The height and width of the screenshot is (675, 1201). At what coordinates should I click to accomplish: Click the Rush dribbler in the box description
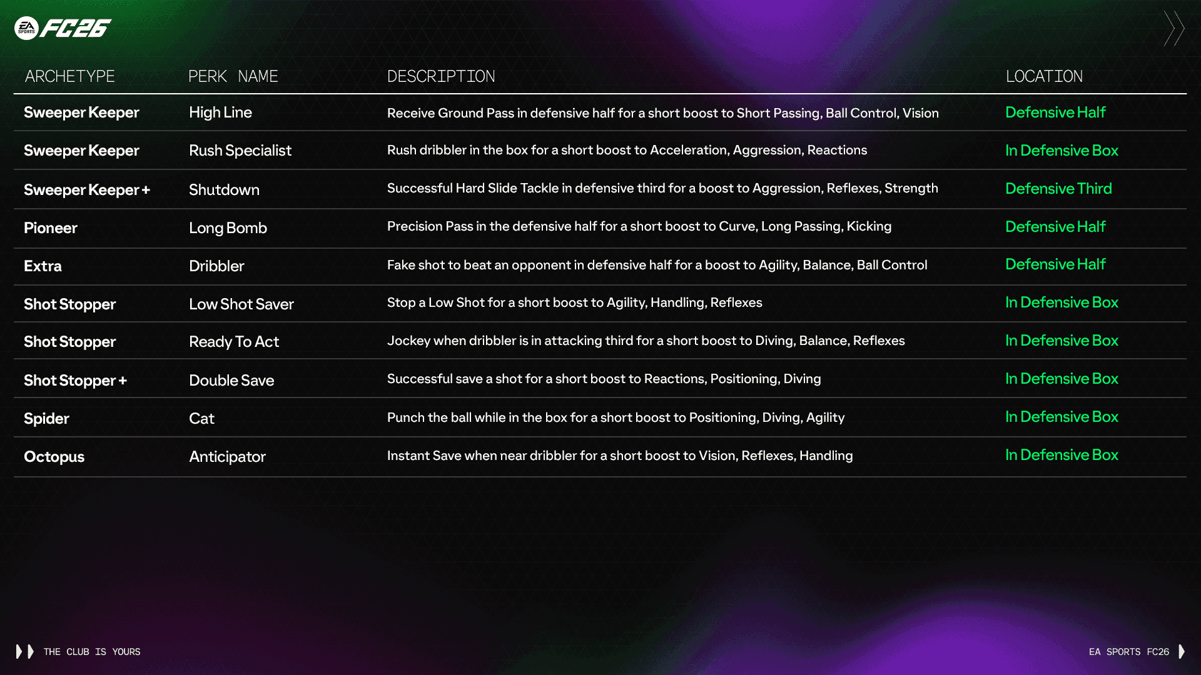(x=627, y=150)
